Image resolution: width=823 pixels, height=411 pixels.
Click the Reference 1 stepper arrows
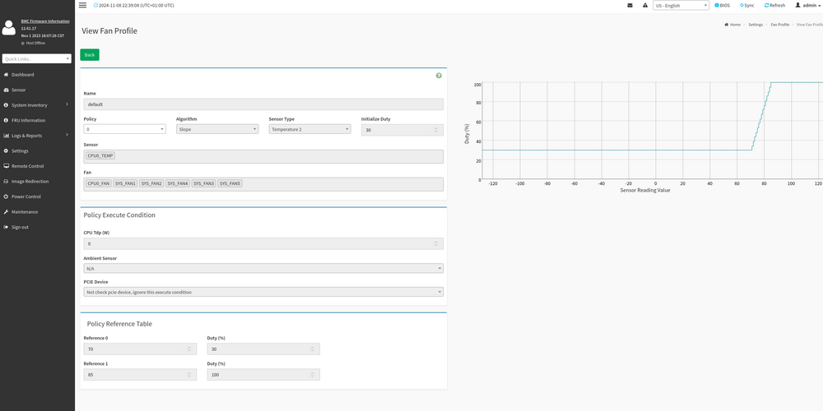189,374
